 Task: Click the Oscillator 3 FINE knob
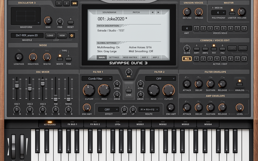point(60,22)
